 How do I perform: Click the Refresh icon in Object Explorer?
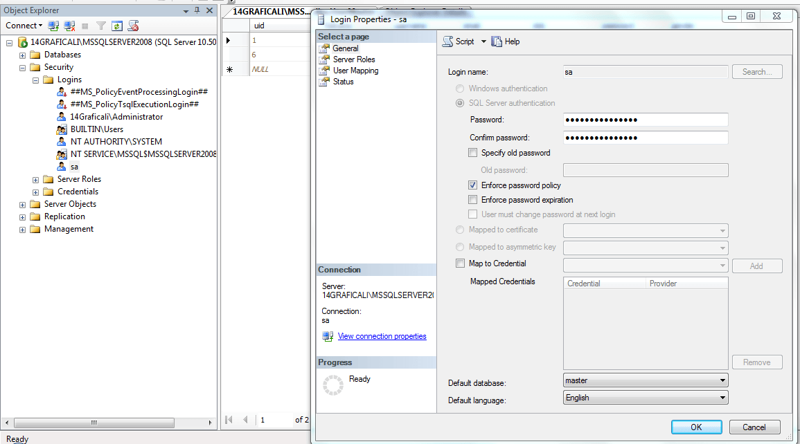tap(117, 26)
